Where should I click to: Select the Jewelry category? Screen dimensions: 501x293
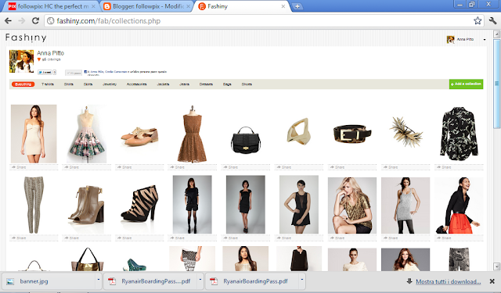110,84
